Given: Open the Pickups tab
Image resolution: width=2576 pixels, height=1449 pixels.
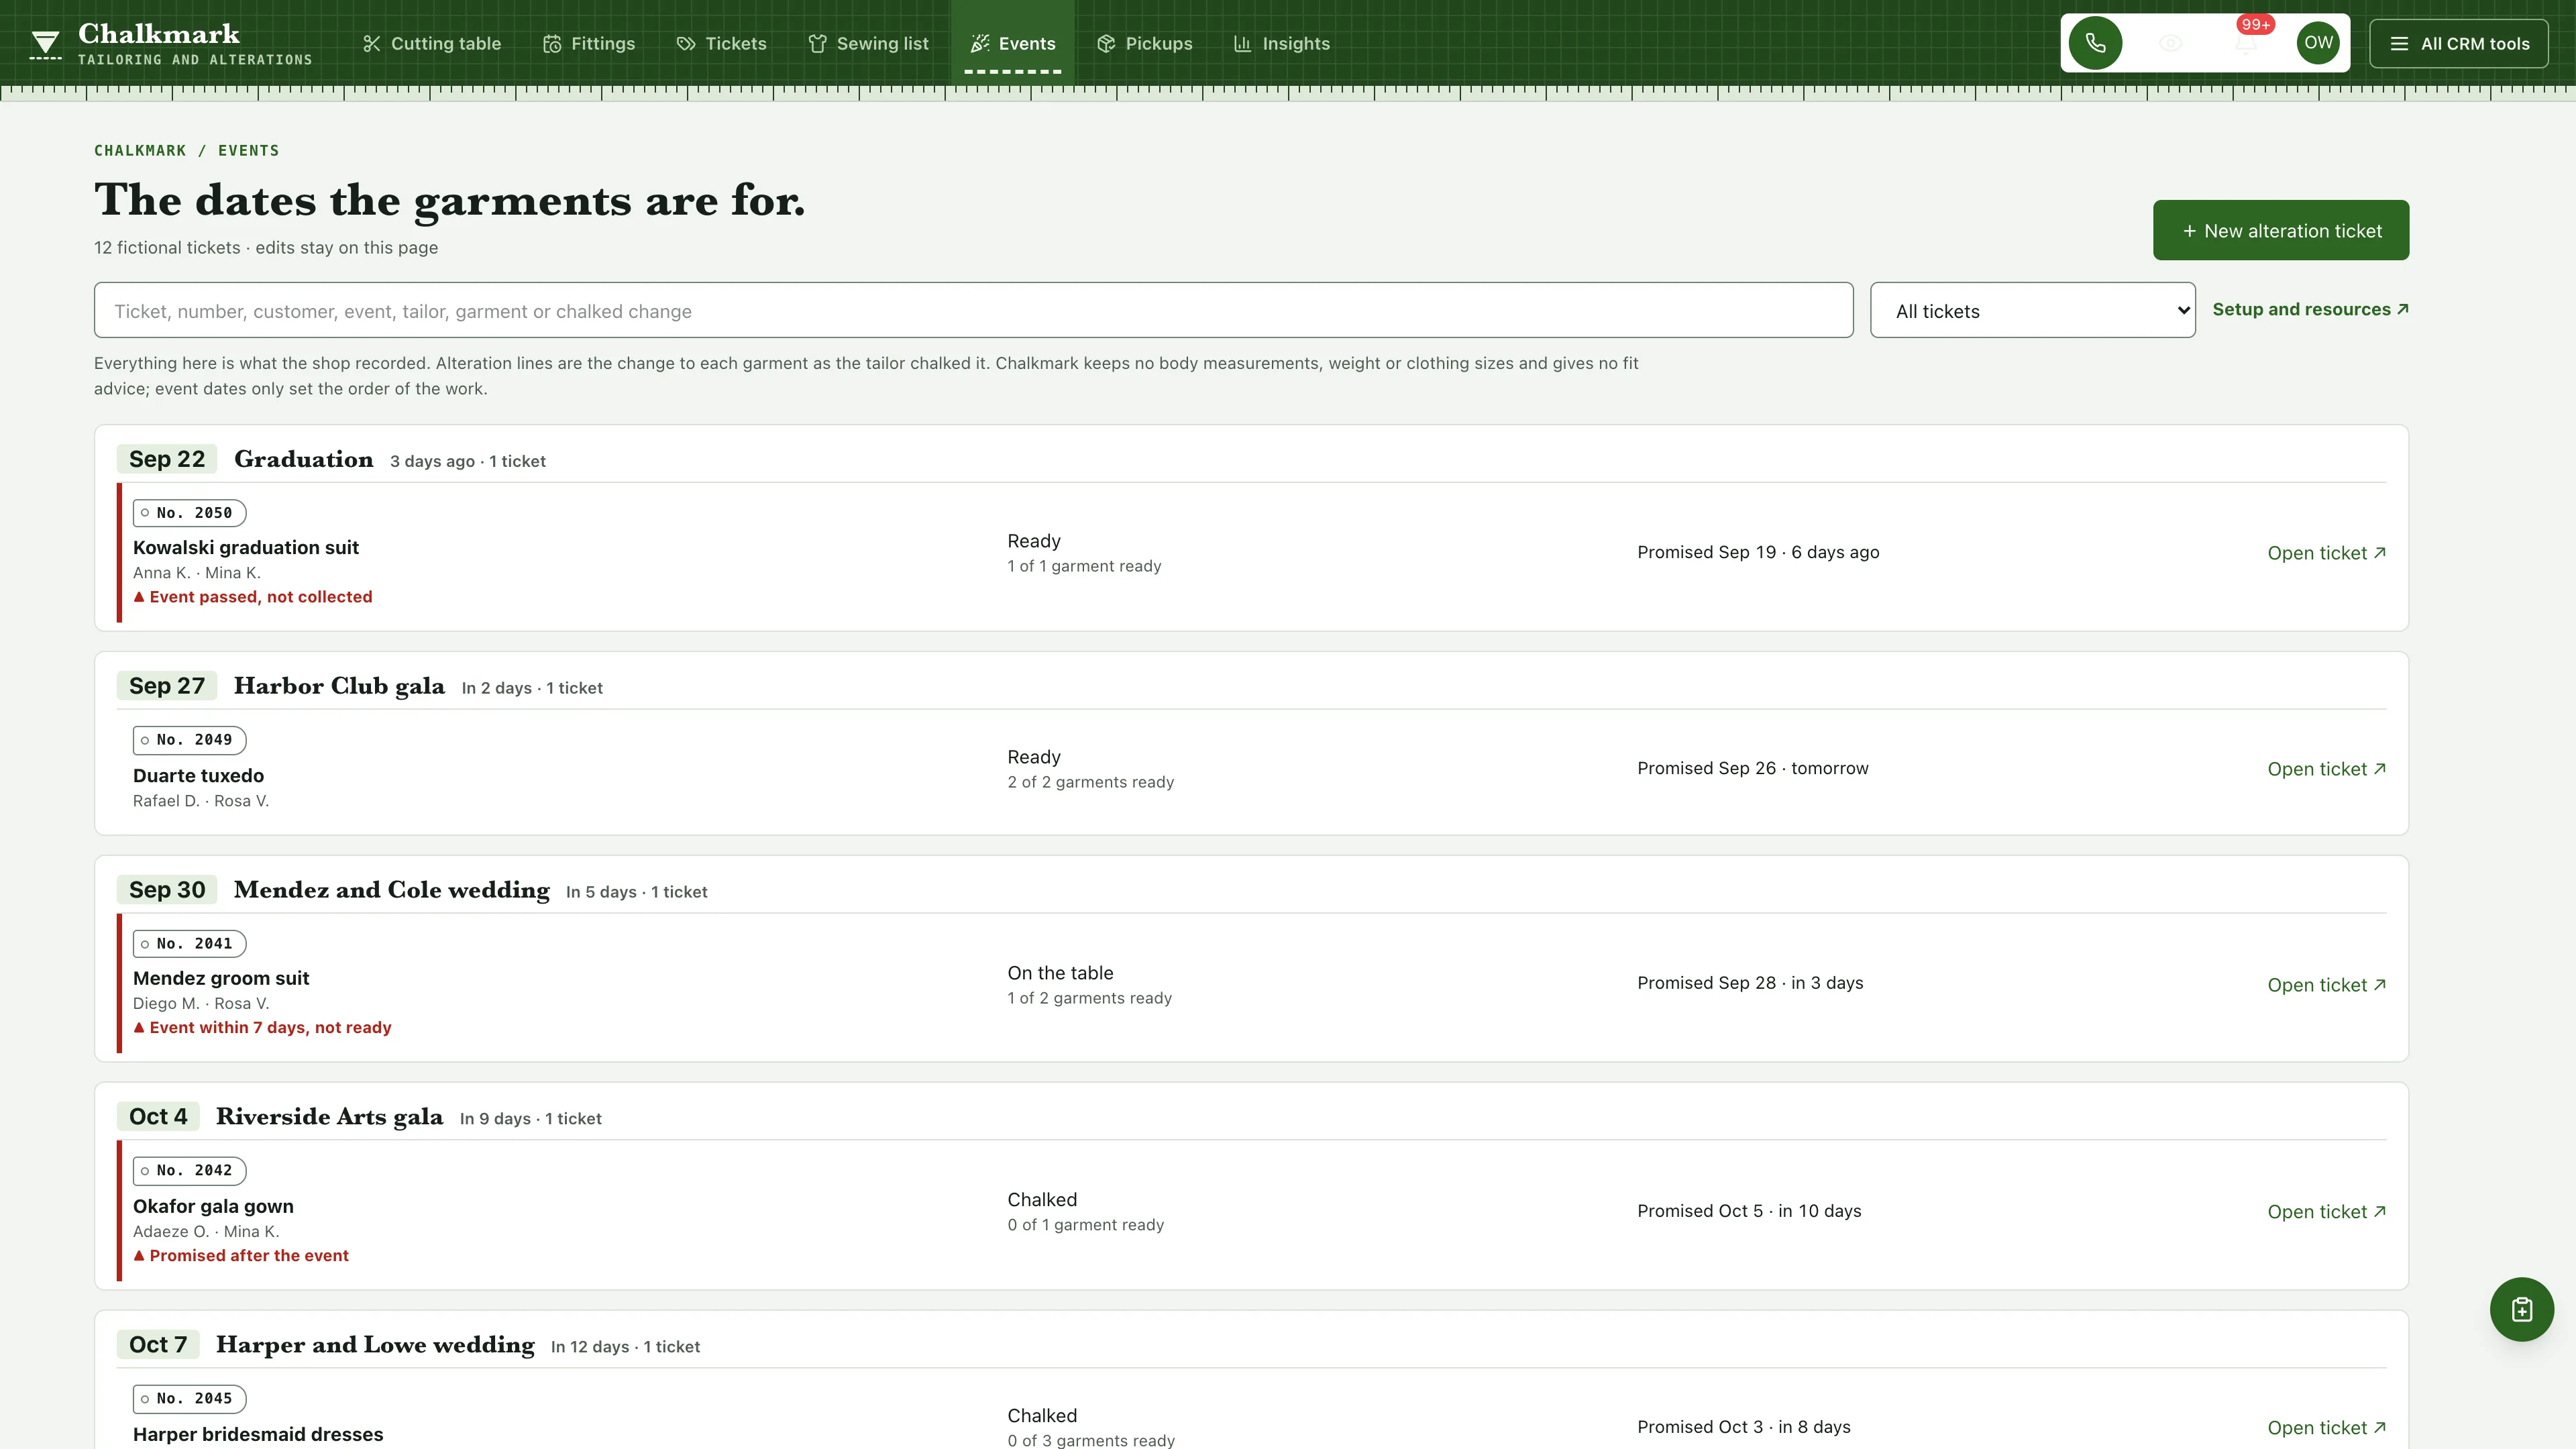Looking at the screenshot, I should pos(1145,44).
